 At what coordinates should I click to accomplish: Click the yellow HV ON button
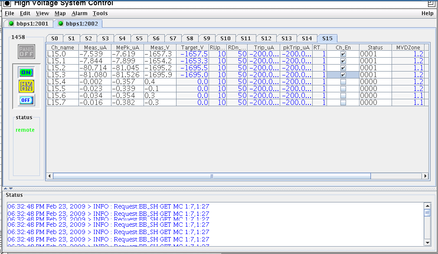click(x=26, y=86)
